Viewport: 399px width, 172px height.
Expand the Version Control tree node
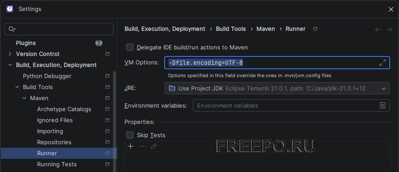(x=10, y=54)
